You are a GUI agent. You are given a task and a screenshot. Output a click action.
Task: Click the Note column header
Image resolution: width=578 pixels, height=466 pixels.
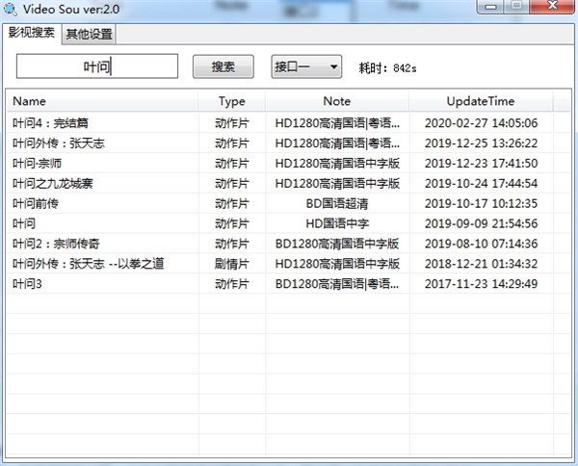(x=337, y=101)
